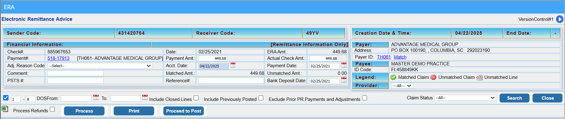Screen dimensions: 565x119
Task: Click the Actual Check Amt. field
Action: [324, 58]
